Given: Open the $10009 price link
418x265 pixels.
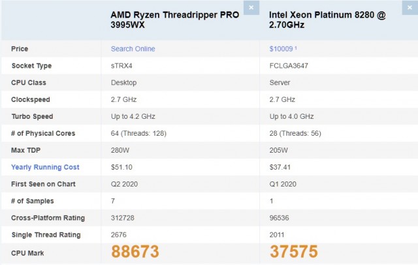Looking at the screenshot, I should click(281, 49).
